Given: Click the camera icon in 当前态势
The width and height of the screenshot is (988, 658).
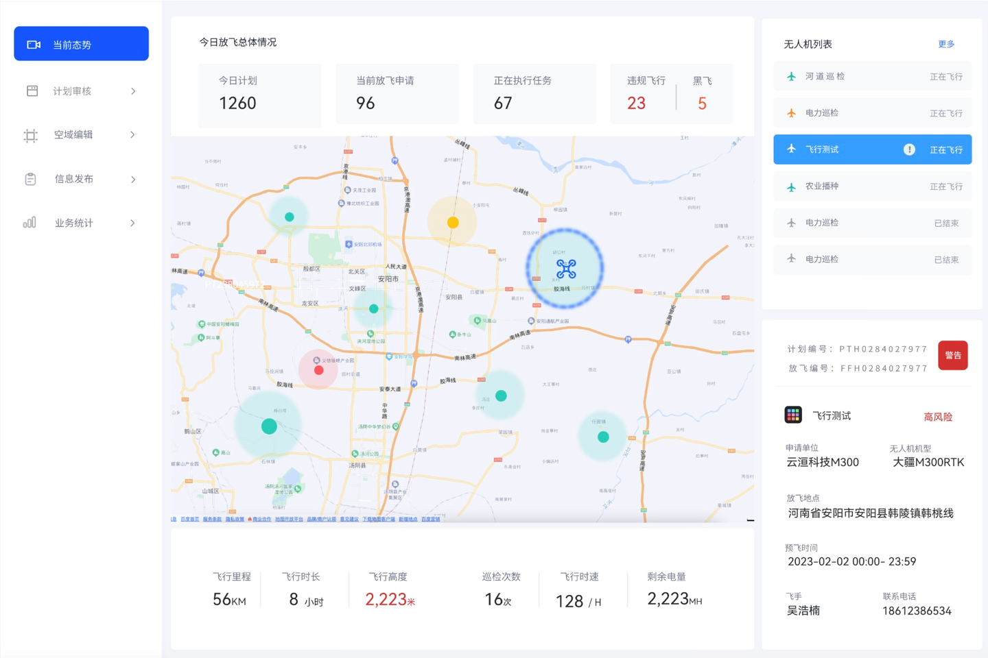Looking at the screenshot, I should coord(34,45).
